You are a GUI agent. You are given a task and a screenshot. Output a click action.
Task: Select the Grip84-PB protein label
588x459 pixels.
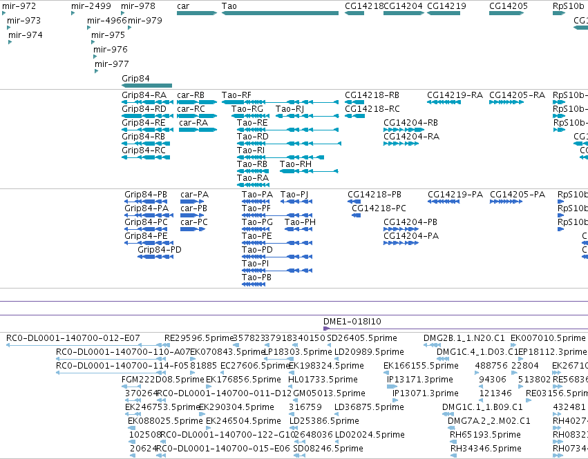pos(146,195)
